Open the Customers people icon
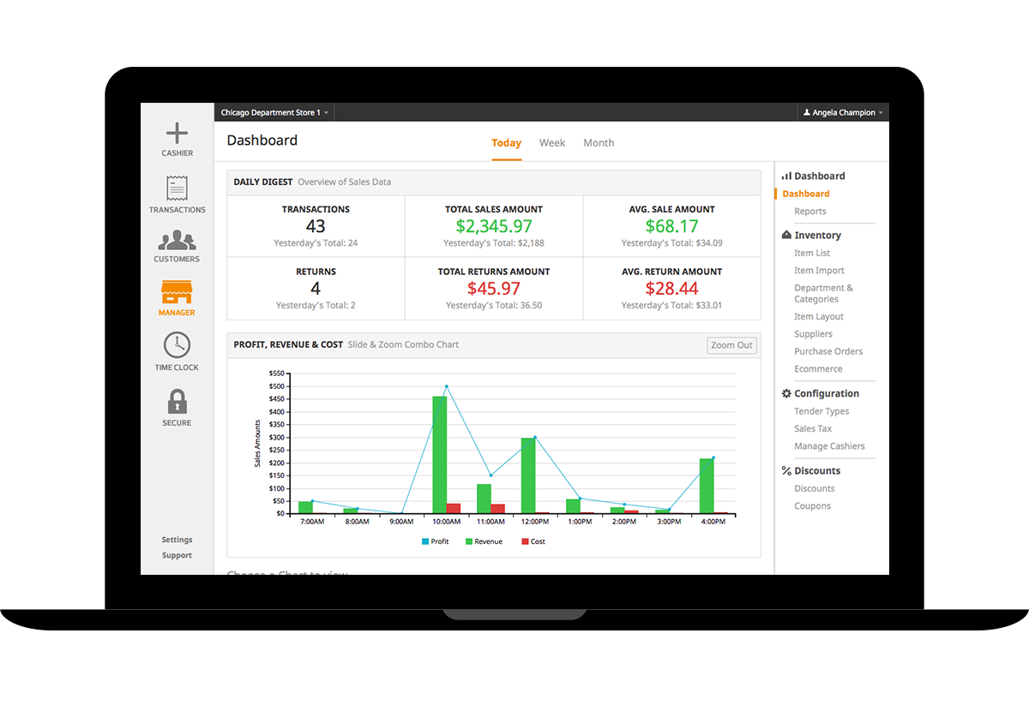The width and height of the screenshot is (1029, 711). click(177, 241)
